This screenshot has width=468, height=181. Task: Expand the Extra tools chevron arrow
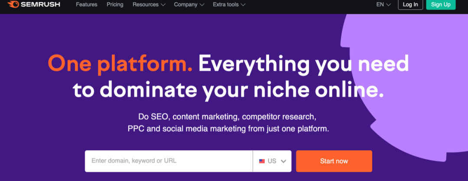point(243,5)
